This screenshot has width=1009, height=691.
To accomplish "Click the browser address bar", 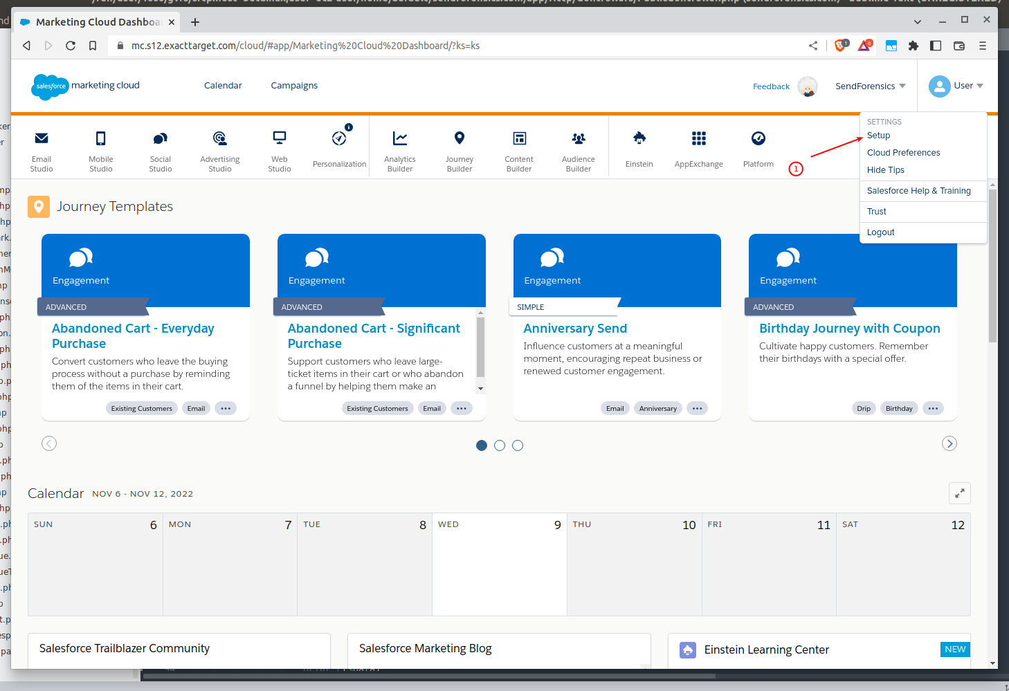I will [457, 46].
